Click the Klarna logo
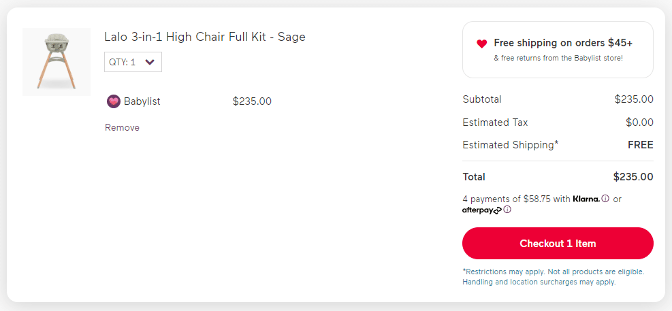This screenshot has height=311, width=672. pos(586,199)
